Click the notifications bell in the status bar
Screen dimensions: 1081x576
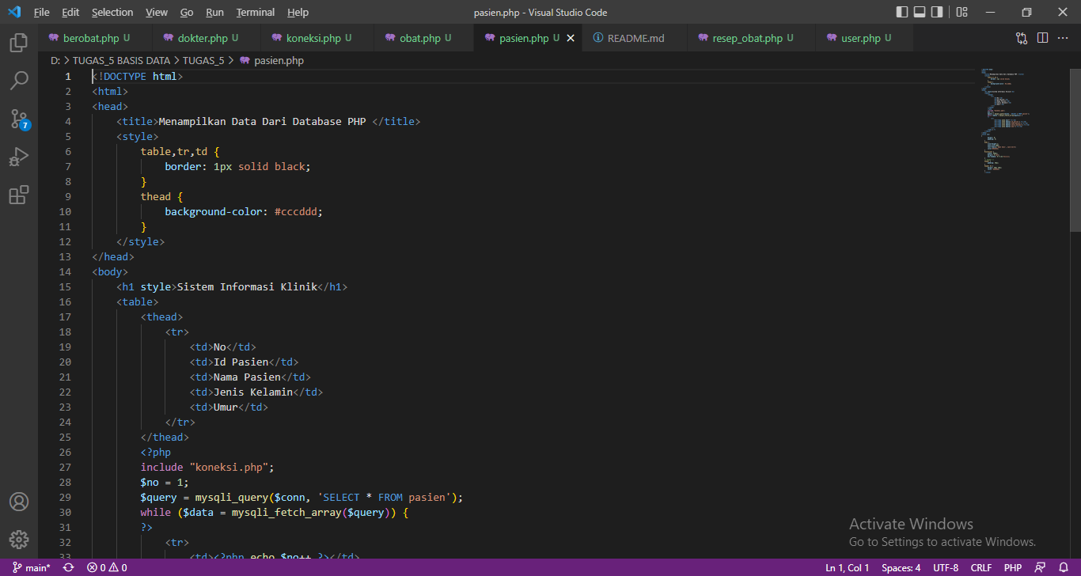tap(1061, 567)
